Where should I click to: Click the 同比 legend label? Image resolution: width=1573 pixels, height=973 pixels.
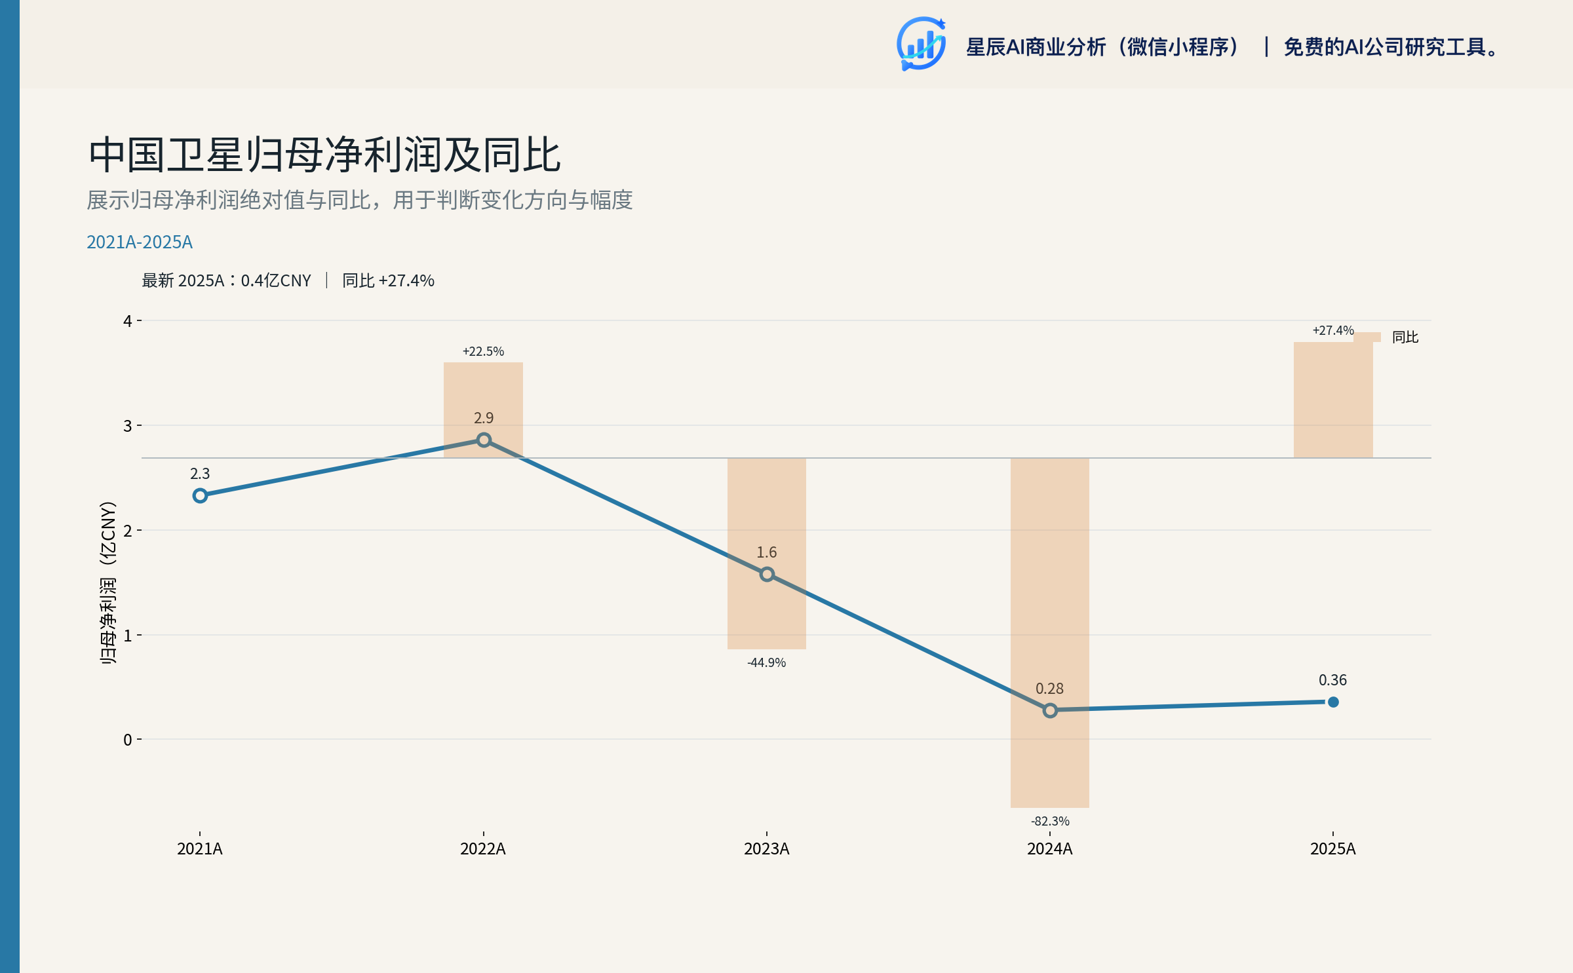pyautogui.click(x=1405, y=337)
